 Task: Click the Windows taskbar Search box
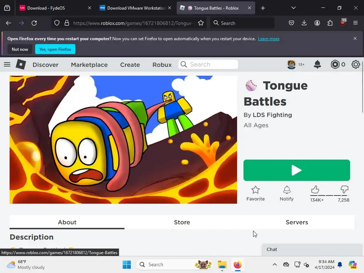click(174, 264)
